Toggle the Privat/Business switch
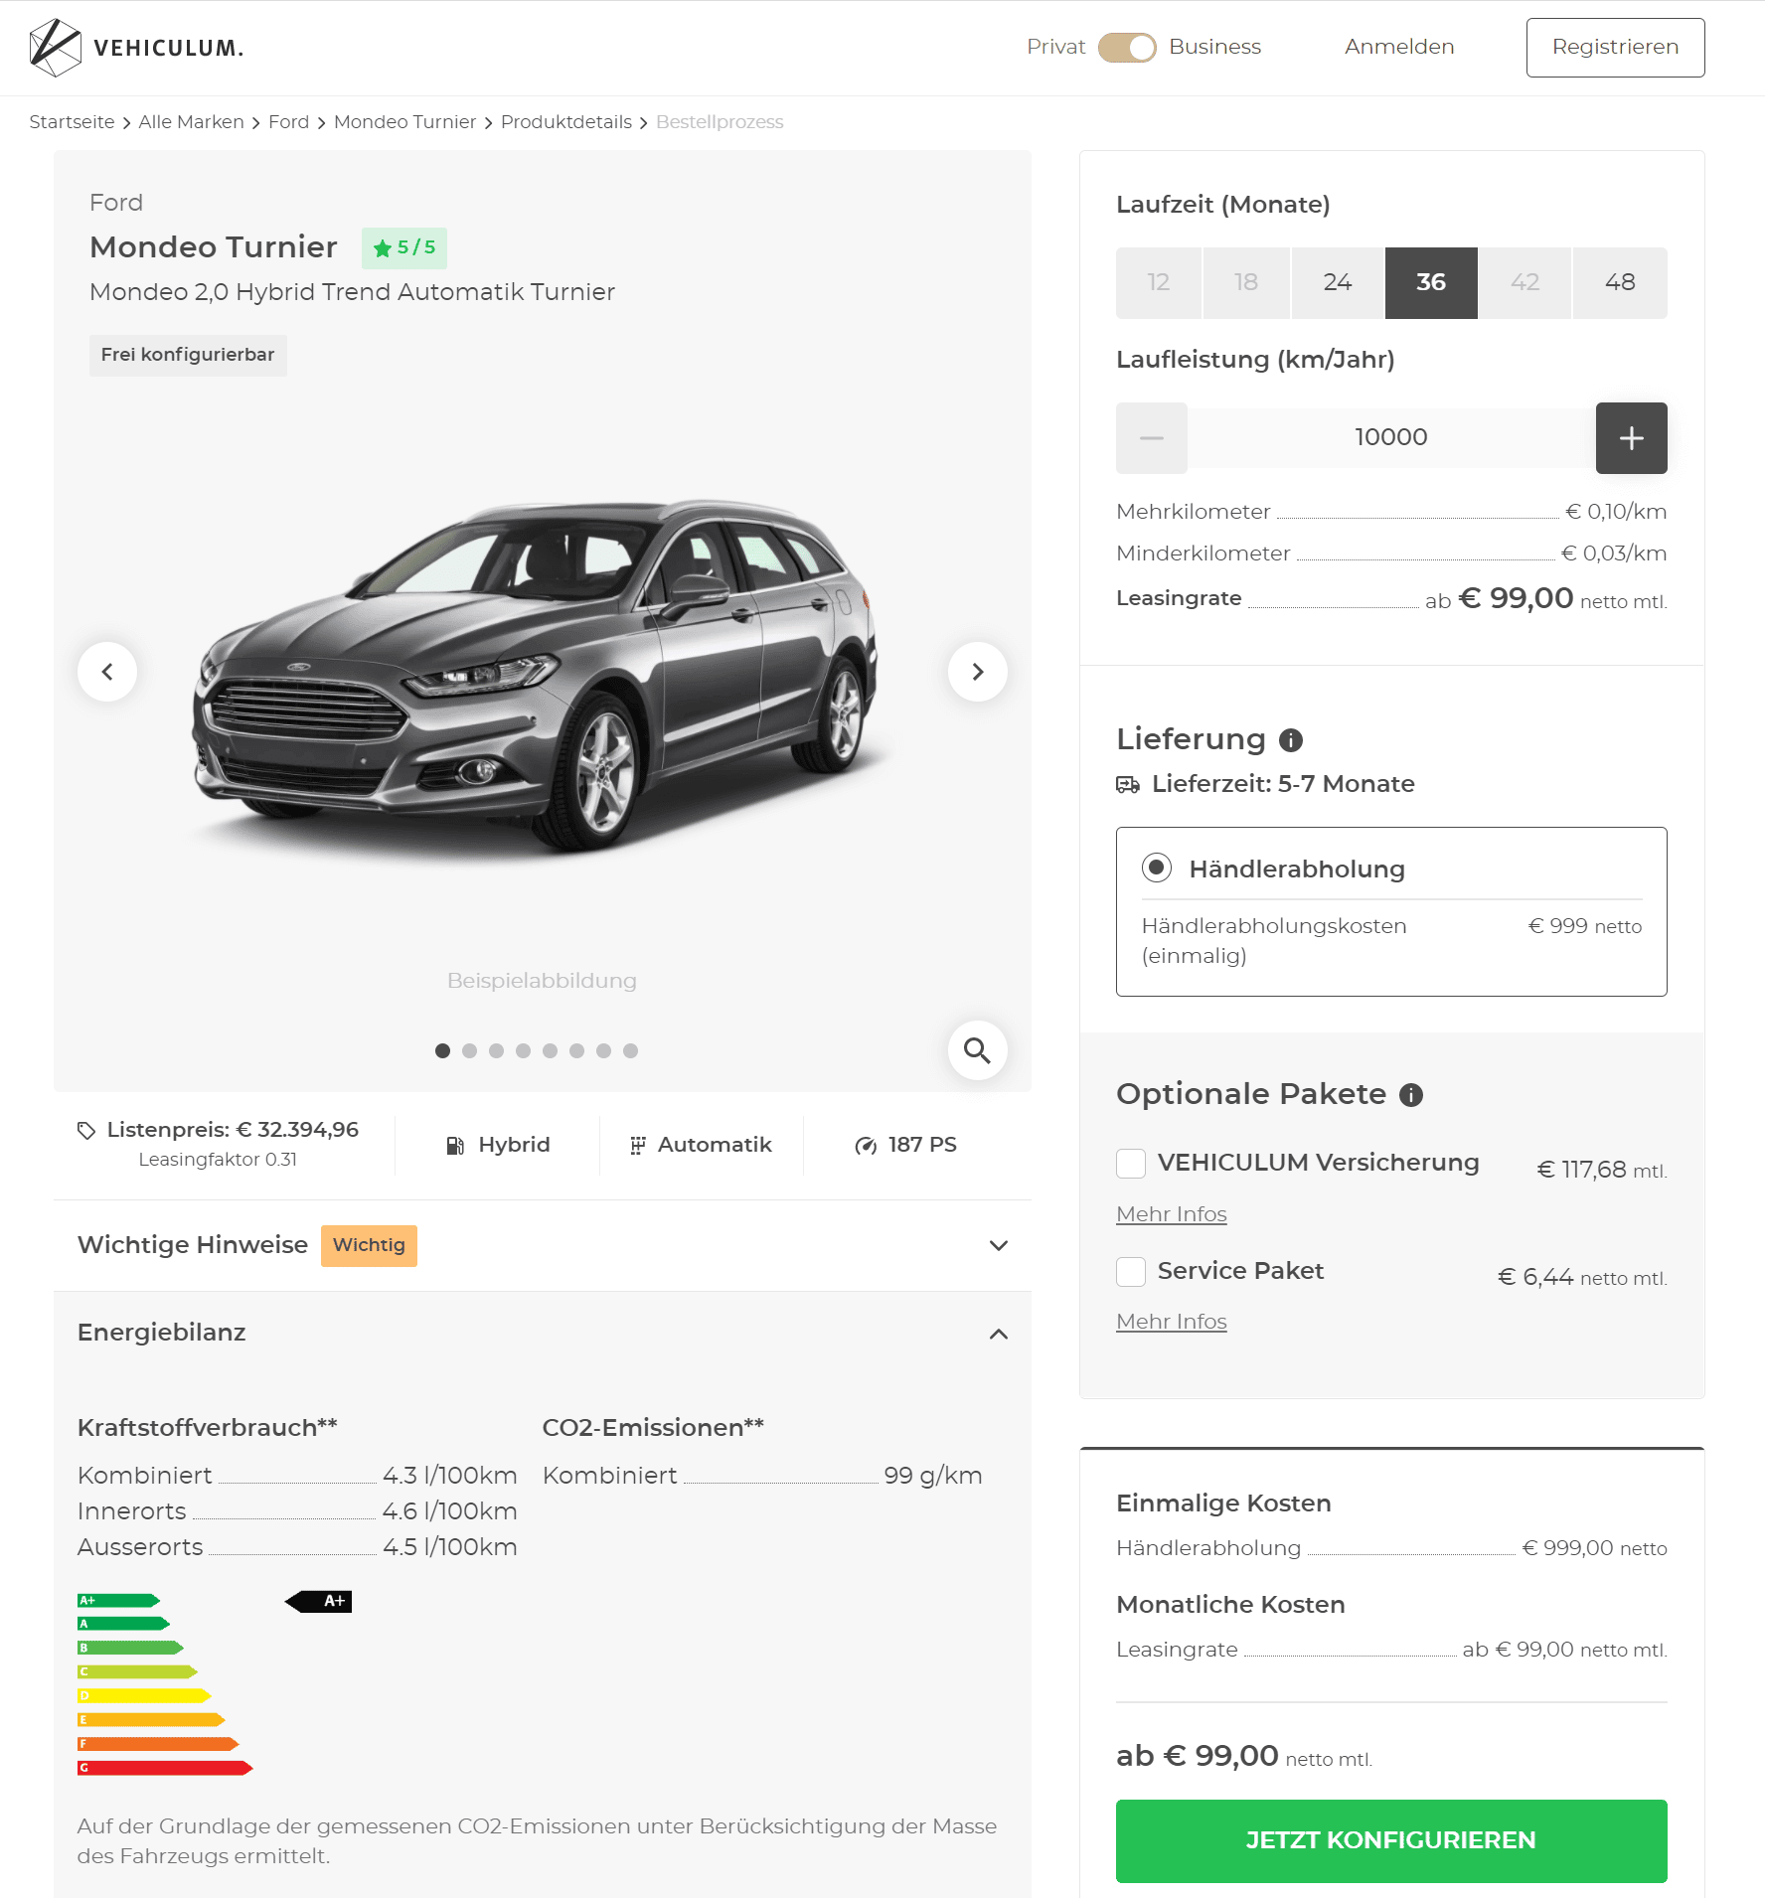Screen dimensions: 1765x1898 (1127, 48)
